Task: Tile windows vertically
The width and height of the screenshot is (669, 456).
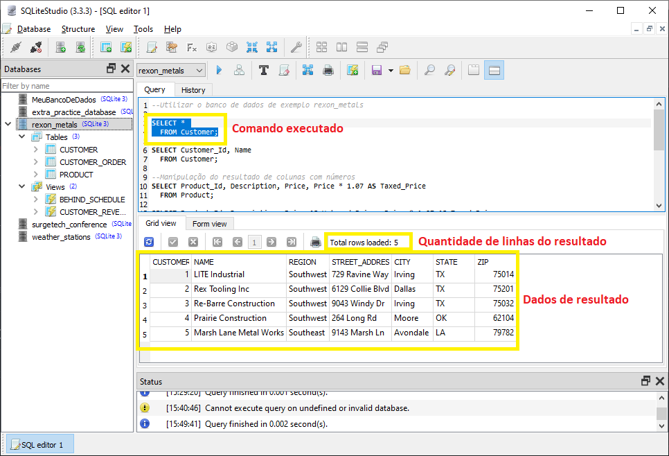Action: [362, 47]
